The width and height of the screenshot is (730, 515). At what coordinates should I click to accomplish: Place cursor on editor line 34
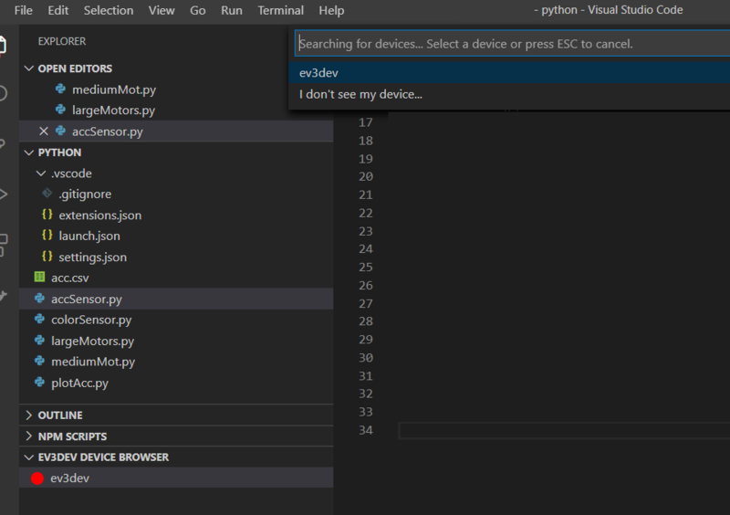point(564,431)
